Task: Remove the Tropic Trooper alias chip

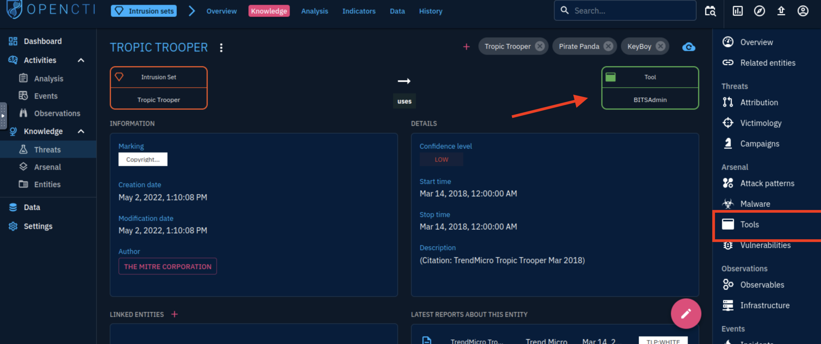Action: pyautogui.click(x=540, y=46)
